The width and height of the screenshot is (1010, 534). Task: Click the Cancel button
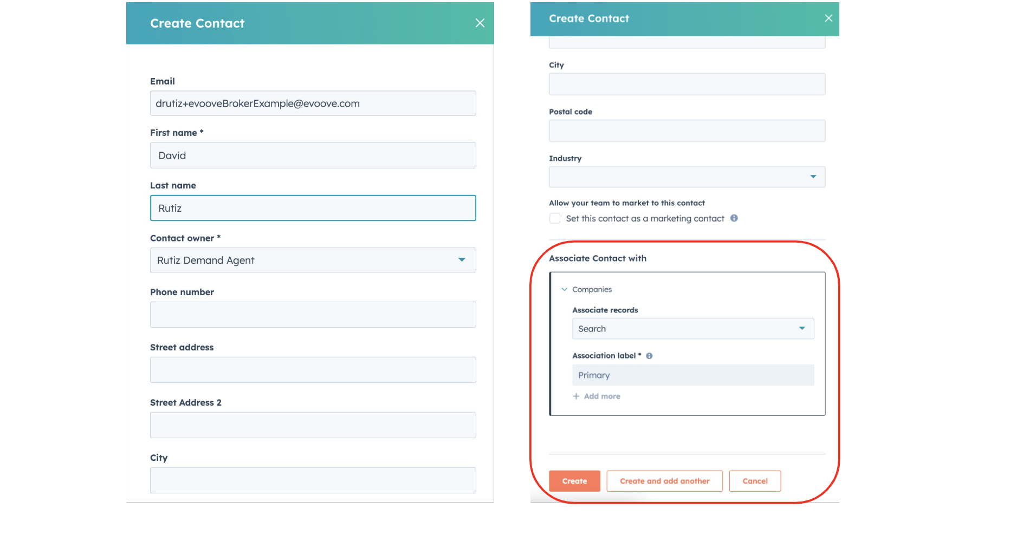pyautogui.click(x=755, y=481)
